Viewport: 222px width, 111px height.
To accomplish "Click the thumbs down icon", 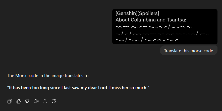I will 27,101.
